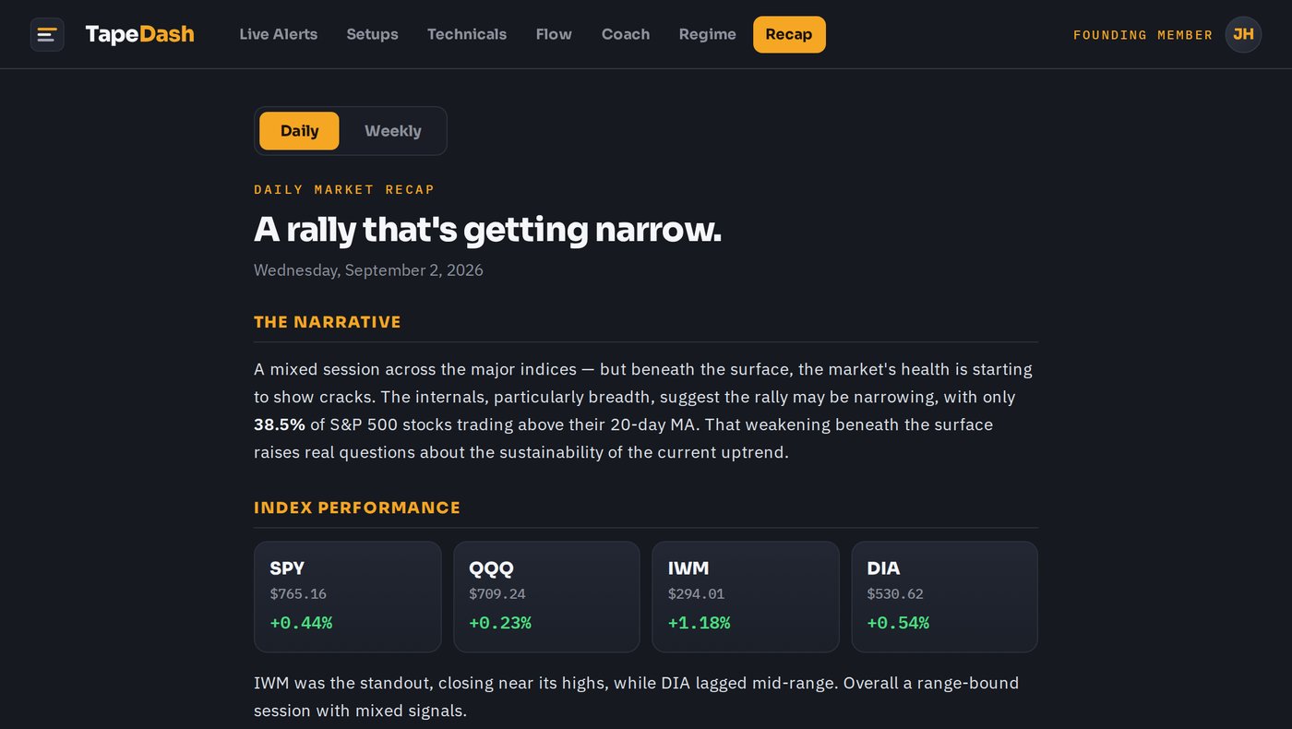The height and width of the screenshot is (729, 1292).
Task: Open the IWM index card
Action: point(746,597)
